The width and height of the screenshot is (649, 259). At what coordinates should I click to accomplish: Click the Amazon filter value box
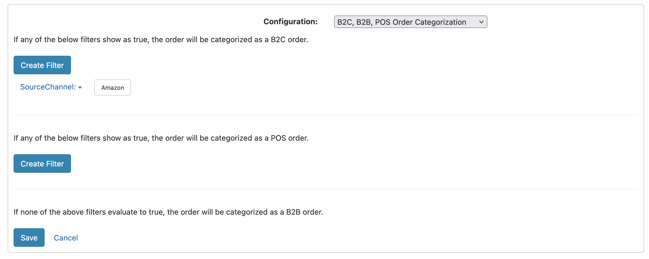[x=113, y=88]
